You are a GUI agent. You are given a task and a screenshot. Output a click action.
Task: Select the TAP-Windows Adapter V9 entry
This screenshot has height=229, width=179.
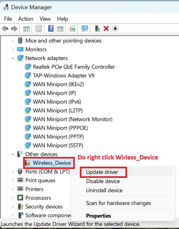pyautogui.click(x=64, y=76)
